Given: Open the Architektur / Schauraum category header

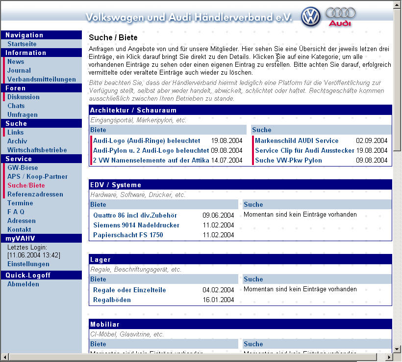Looking at the screenshot, I should [x=133, y=110].
